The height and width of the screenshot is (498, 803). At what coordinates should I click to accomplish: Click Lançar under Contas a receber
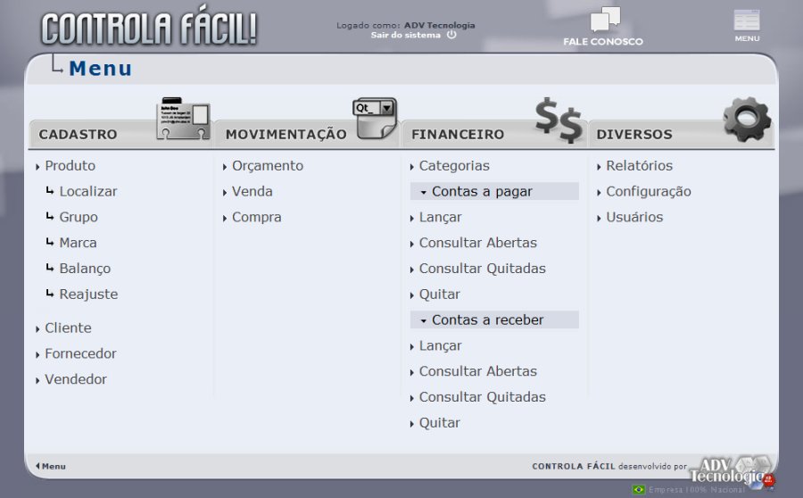tap(441, 346)
